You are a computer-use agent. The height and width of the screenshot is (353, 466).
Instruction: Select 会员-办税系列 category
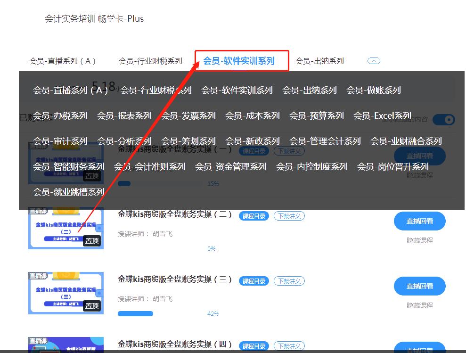point(60,115)
